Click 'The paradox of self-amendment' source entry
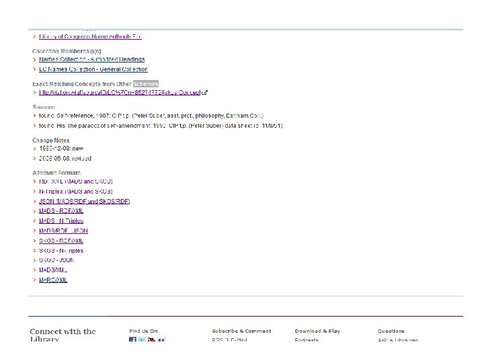Screen dimensions: 484x363 [161, 126]
